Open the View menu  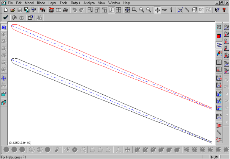pyautogui.click(x=102, y=3)
